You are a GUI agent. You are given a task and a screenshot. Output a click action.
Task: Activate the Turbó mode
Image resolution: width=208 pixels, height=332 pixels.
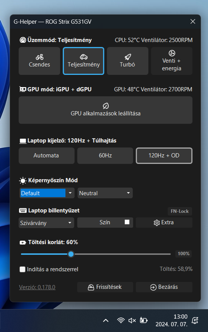[127, 61]
